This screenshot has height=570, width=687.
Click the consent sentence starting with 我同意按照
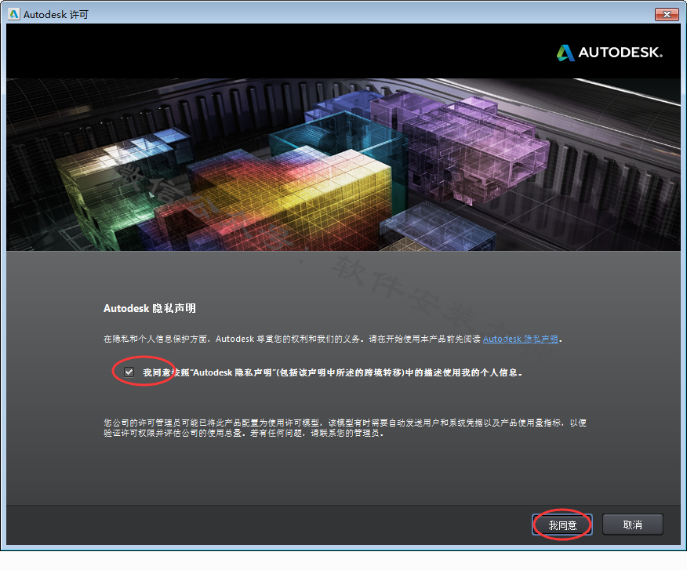pos(333,372)
